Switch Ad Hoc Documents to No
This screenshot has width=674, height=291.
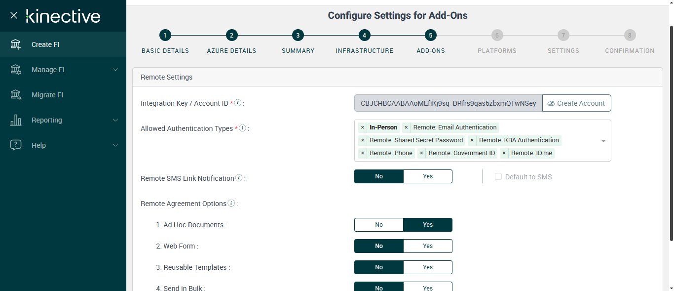[x=379, y=225]
